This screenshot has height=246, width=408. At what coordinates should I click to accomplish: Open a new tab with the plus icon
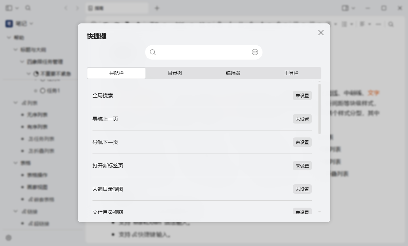[157, 8]
